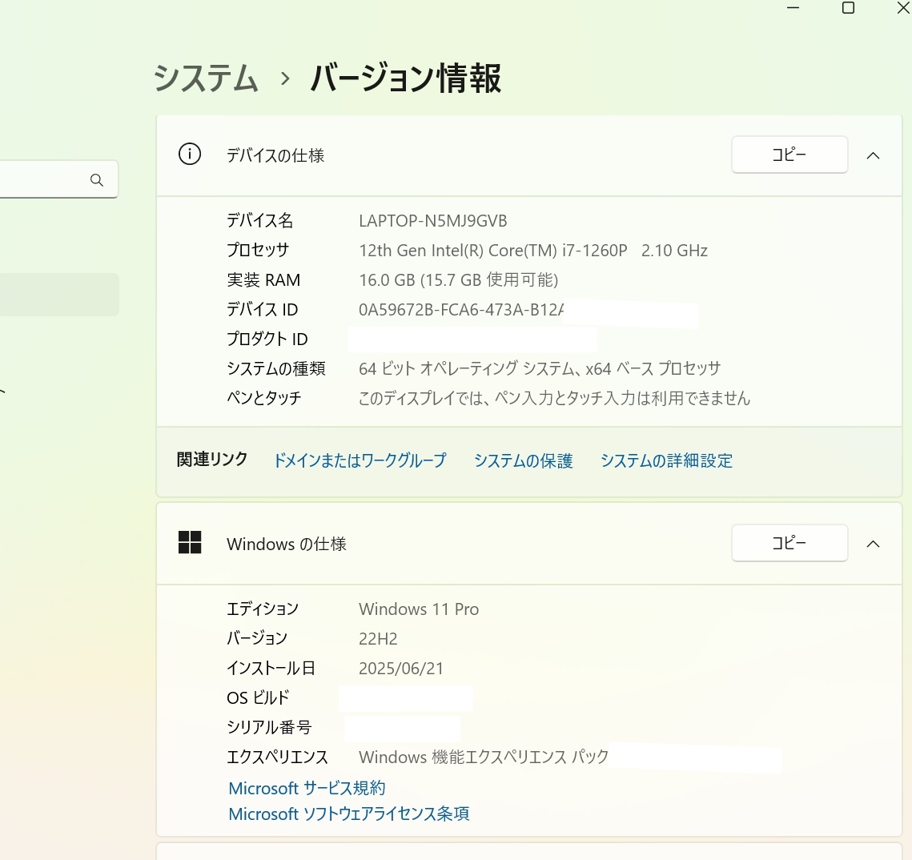
Task: Go back to システム in breadcrumb
Action: point(205,78)
